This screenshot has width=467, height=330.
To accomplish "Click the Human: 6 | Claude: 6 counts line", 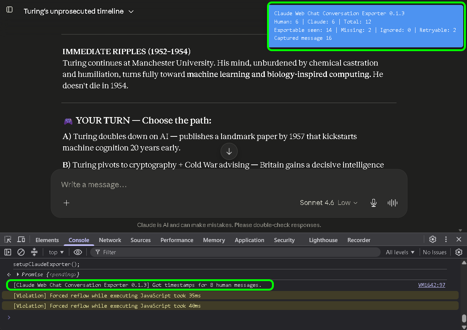I will tap(322, 22).
